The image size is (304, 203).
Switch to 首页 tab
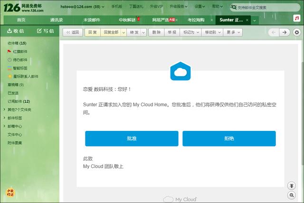tap(21, 20)
